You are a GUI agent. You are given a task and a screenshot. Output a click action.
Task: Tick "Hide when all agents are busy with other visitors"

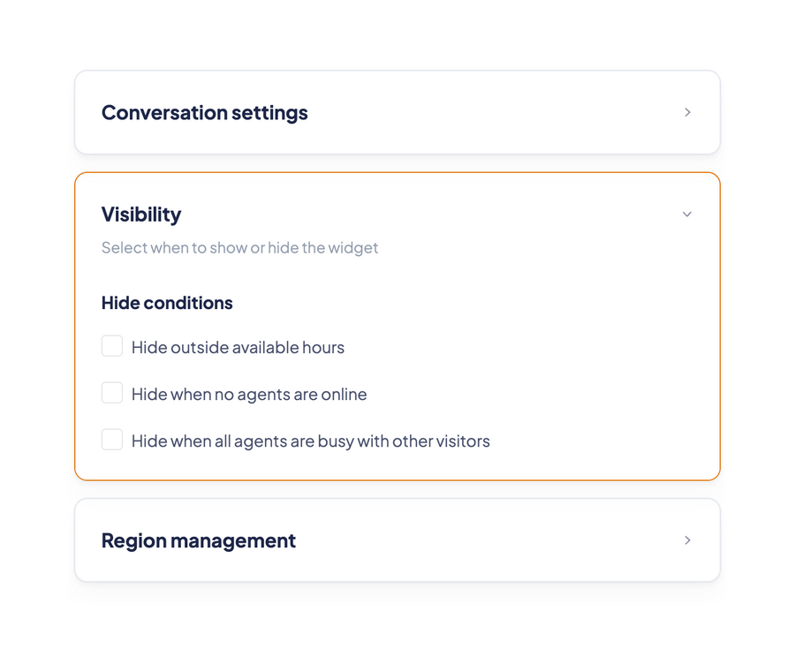[112, 439]
